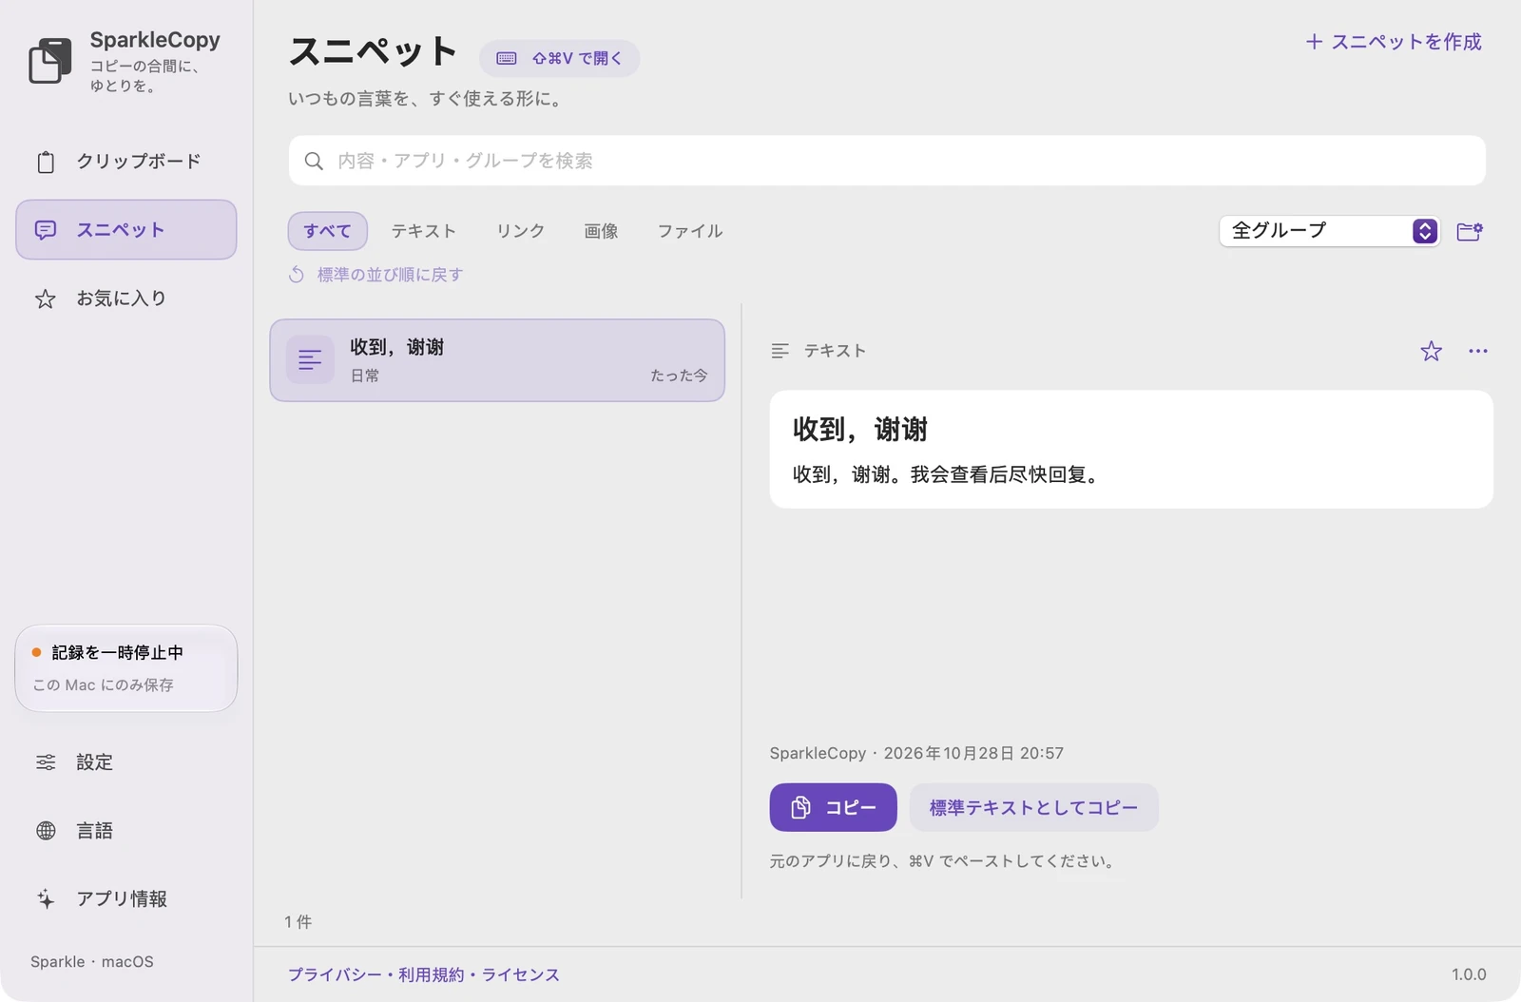Open the 利用規約 footer link

pyautogui.click(x=431, y=975)
